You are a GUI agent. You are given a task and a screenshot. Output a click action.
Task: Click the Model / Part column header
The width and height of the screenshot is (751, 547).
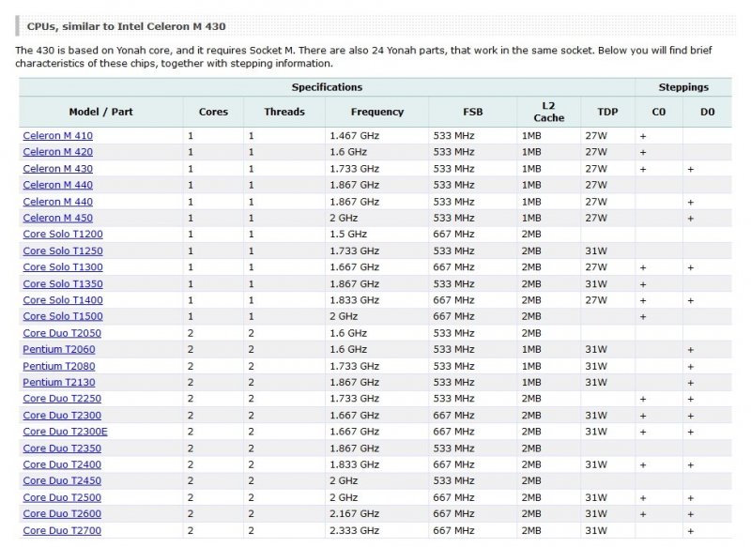pos(100,112)
